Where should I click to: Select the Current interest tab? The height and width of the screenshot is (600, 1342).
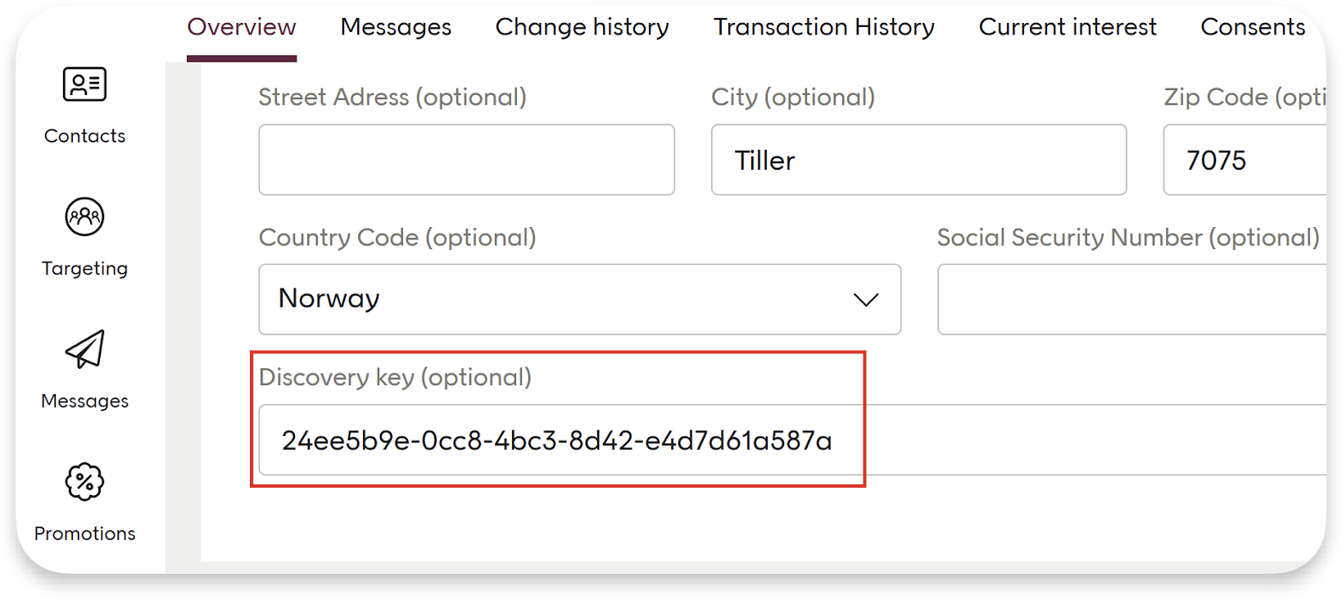[x=1068, y=27]
